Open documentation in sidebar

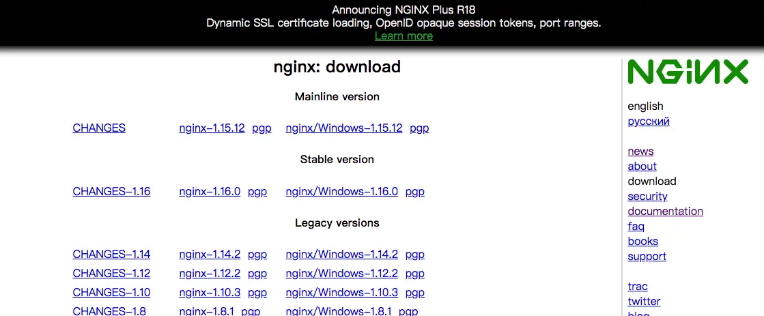(666, 212)
